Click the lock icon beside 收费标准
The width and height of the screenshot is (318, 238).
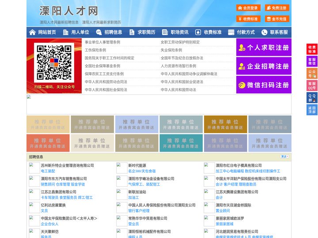click(x=198, y=32)
